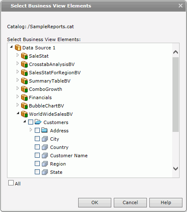Viewport: 187px width, 212px height.
Task: Select the BubbleChartBV tree item
Action: click(46, 106)
